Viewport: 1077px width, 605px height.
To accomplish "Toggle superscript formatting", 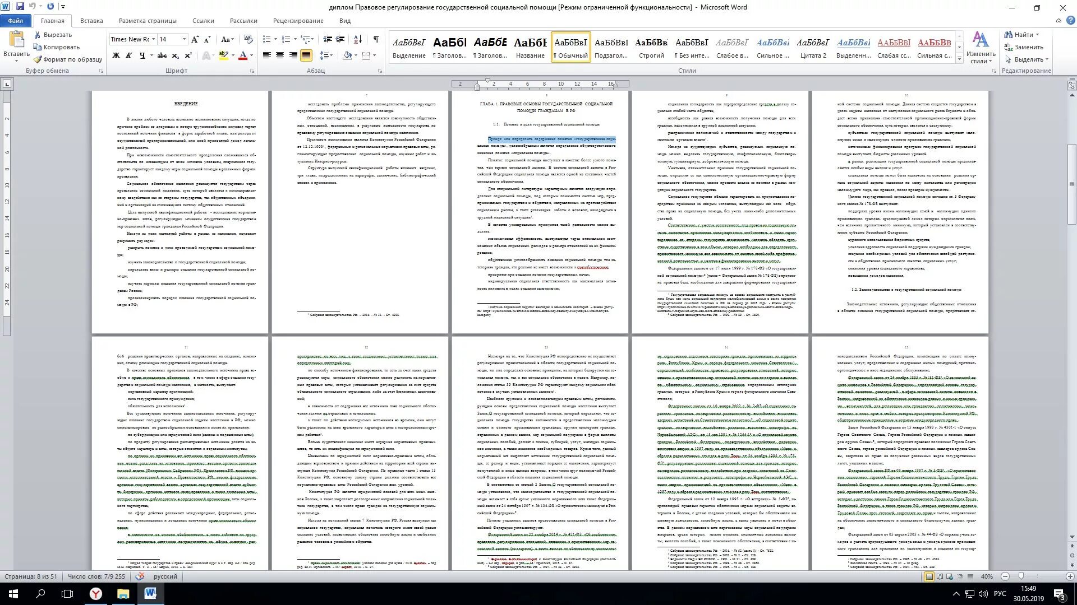I will (x=188, y=55).
